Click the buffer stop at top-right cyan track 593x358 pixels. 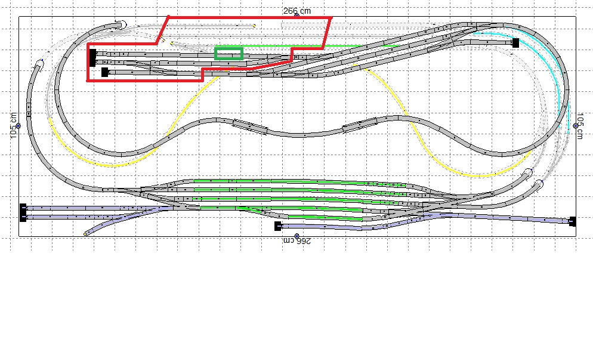(x=515, y=43)
